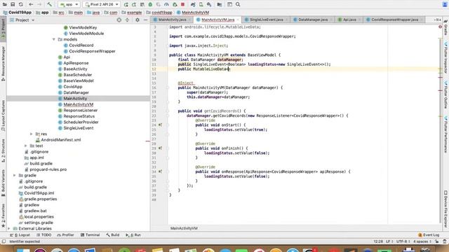Click the Search Everywhere magnifier icon

point(238,4)
